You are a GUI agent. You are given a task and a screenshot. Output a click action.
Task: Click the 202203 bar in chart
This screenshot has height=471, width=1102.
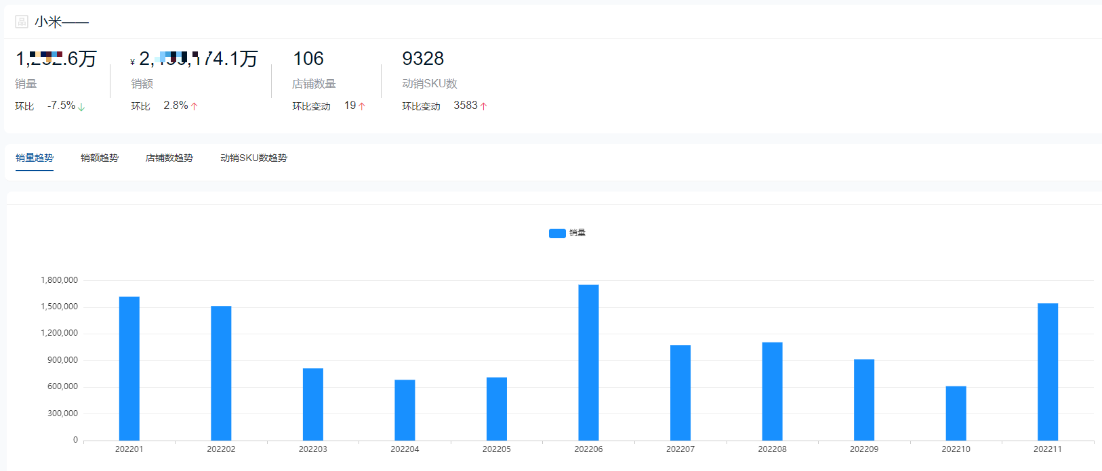pos(313,405)
